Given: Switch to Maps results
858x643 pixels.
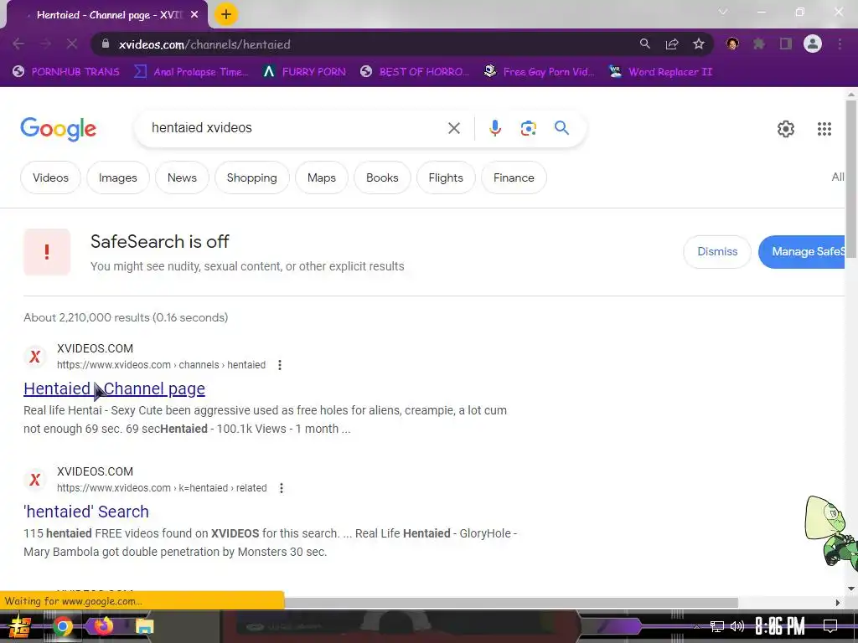Looking at the screenshot, I should (321, 177).
